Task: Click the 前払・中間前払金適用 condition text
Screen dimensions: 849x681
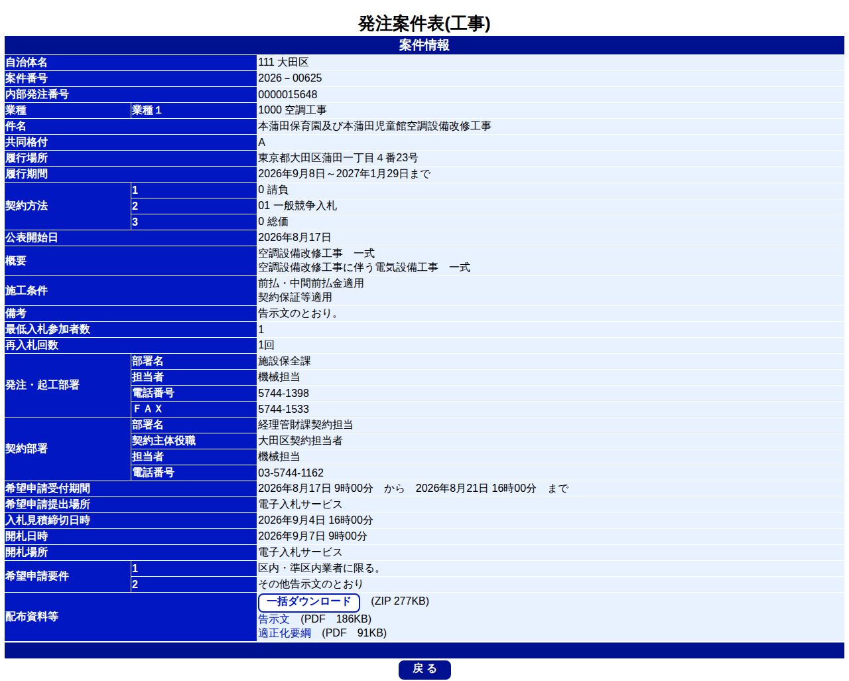Action: coord(310,283)
